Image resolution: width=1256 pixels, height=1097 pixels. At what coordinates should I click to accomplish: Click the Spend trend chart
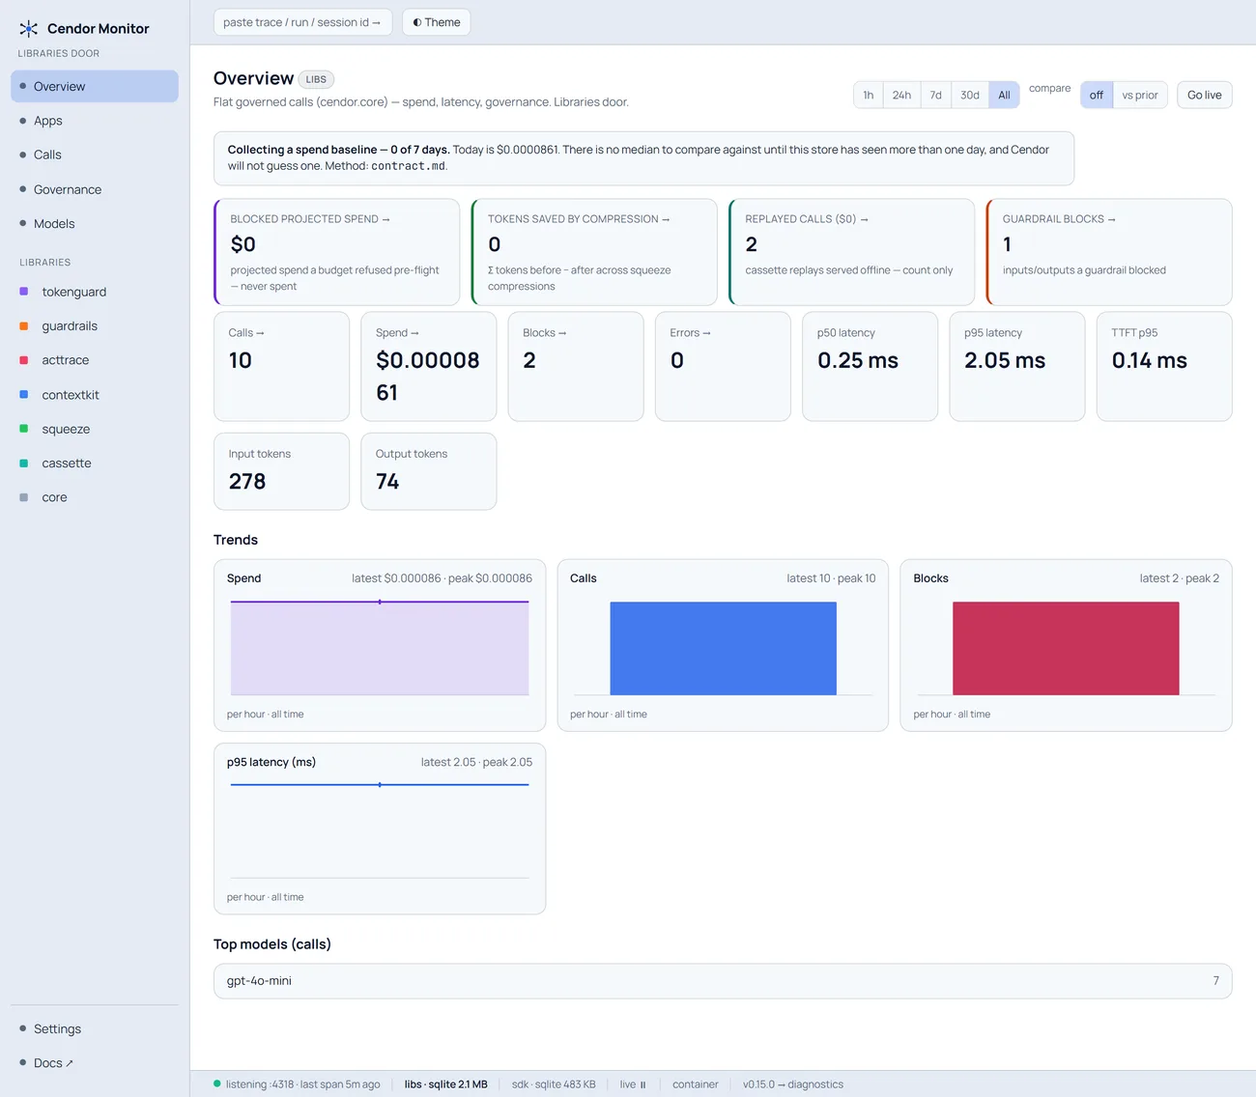point(380,647)
